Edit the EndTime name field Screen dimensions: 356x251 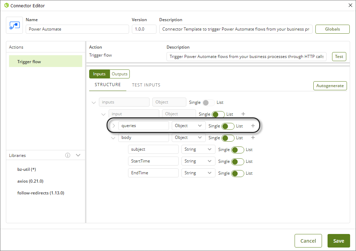[x=153, y=173]
